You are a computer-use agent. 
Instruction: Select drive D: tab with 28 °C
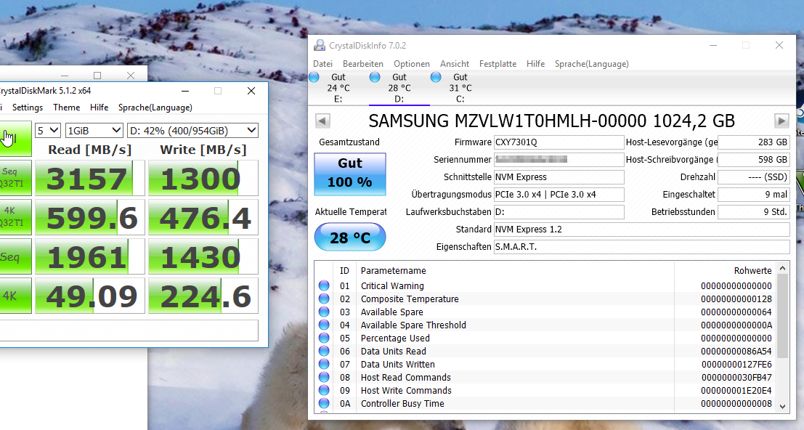(399, 88)
